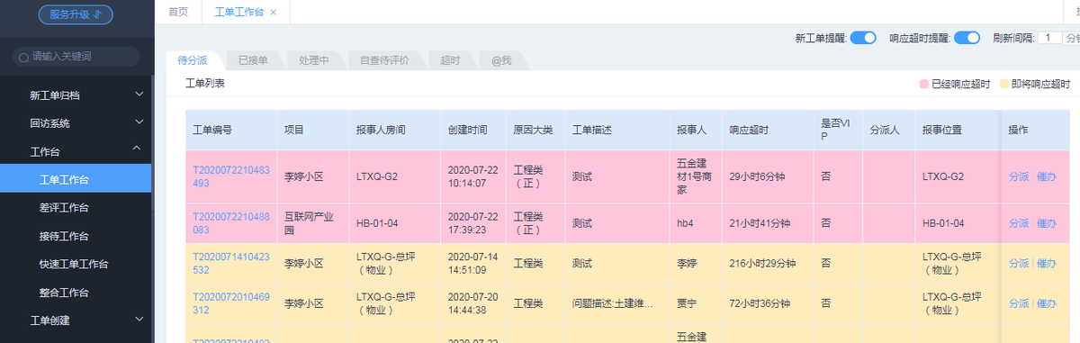Viewport: 1080px width, 343px height.
Task: Collapse the 工作台 menu
Action: pos(76,150)
